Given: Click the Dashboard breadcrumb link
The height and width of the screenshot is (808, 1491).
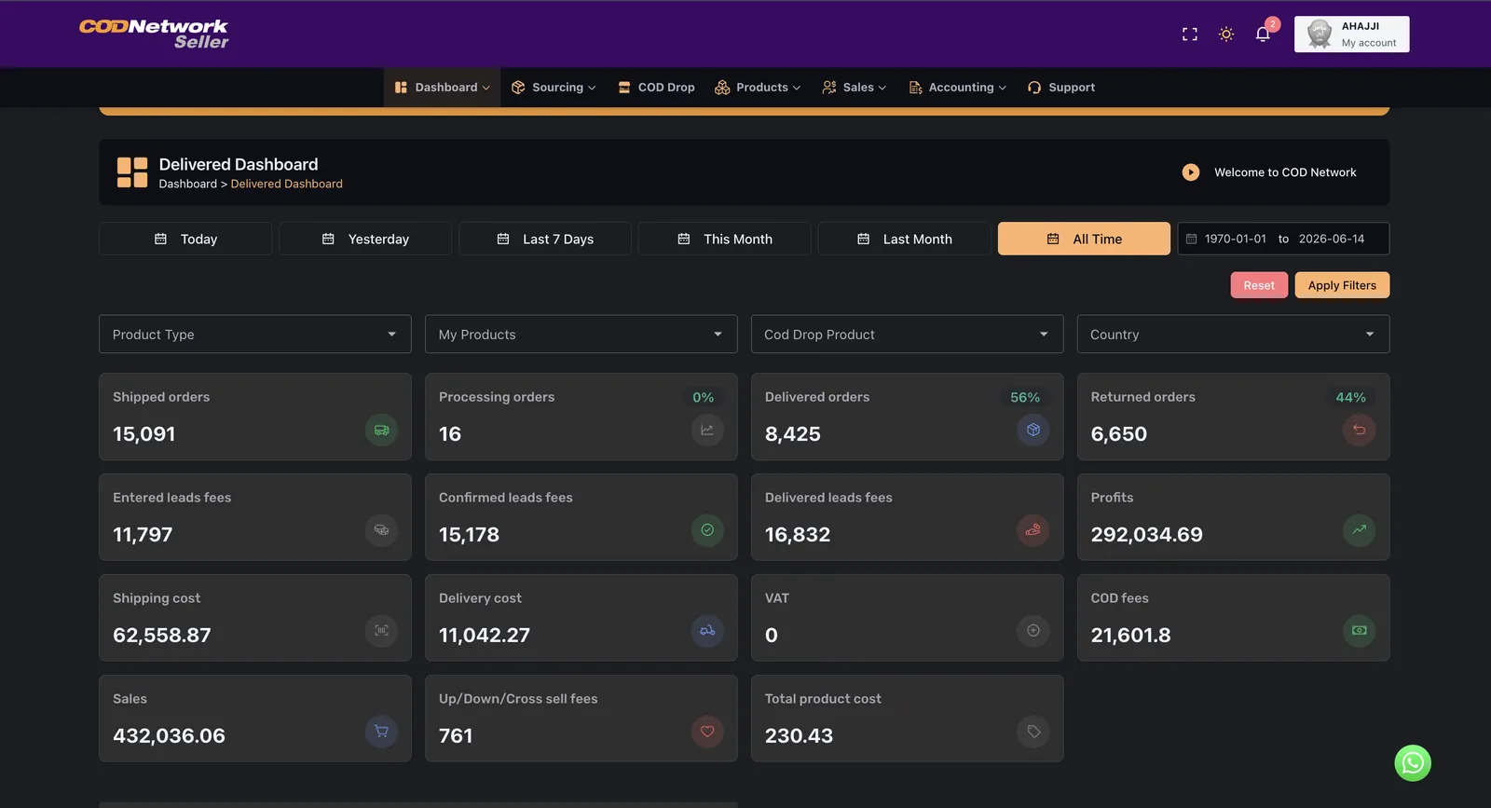Looking at the screenshot, I should (187, 185).
